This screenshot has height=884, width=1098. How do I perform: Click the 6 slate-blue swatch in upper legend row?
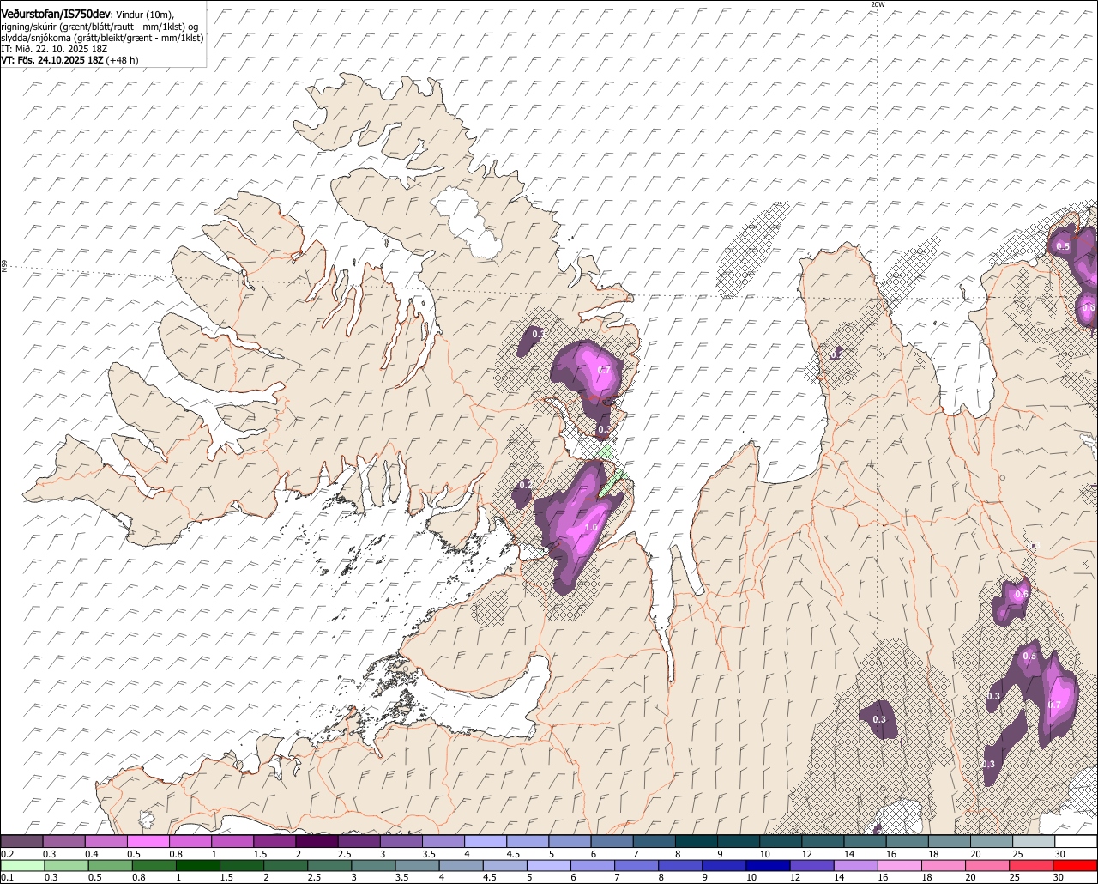click(612, 841)
